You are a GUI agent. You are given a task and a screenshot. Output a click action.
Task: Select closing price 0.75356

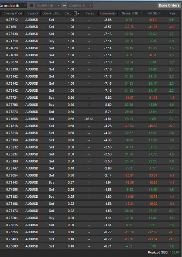click(12, 232)
